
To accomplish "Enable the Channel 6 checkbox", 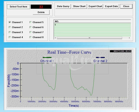I will click(x=30, y=27).
